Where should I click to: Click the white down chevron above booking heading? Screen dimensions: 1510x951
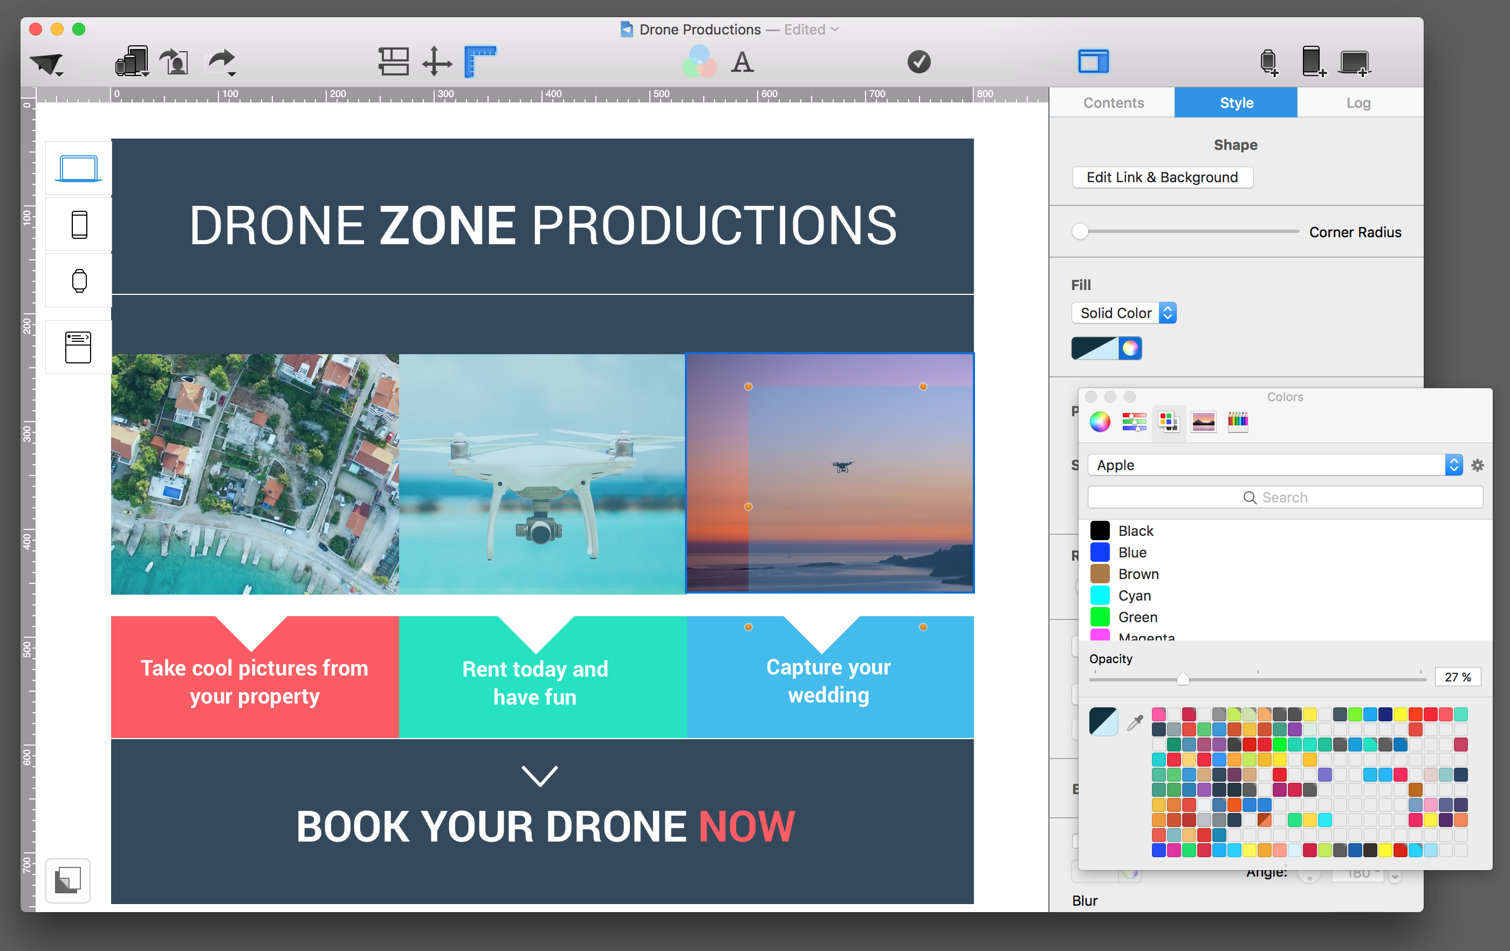(x=540, y=775)
